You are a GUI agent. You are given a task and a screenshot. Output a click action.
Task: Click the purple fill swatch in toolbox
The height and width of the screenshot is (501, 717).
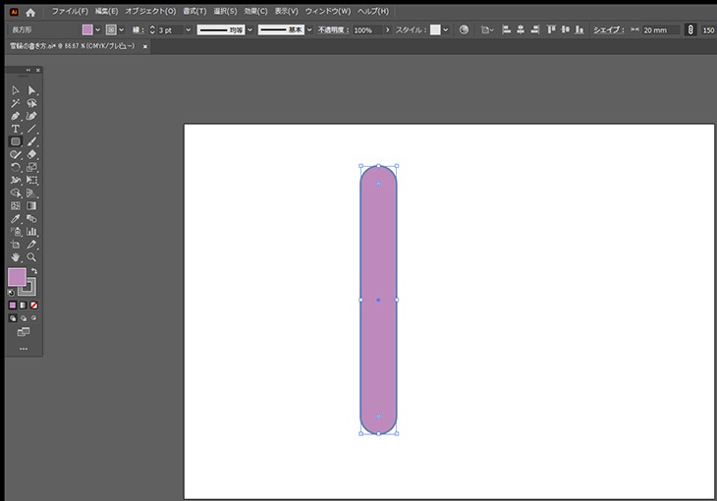[x=17, y=278]
